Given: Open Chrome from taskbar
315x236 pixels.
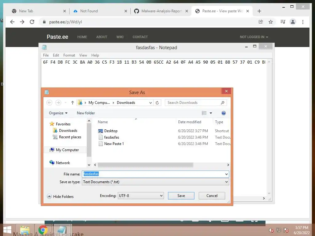Looking at the screenshot, I should 43,230.
